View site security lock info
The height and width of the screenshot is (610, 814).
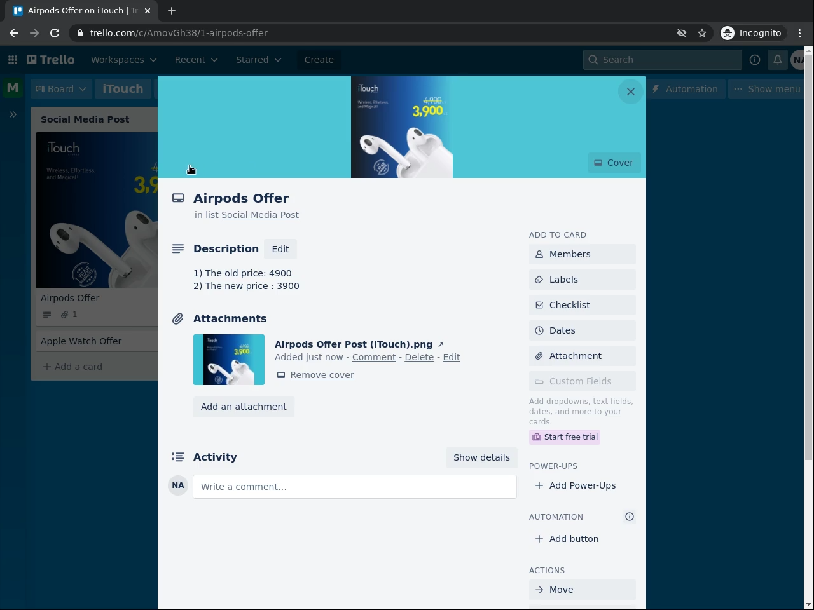click(x=79, y=33)
